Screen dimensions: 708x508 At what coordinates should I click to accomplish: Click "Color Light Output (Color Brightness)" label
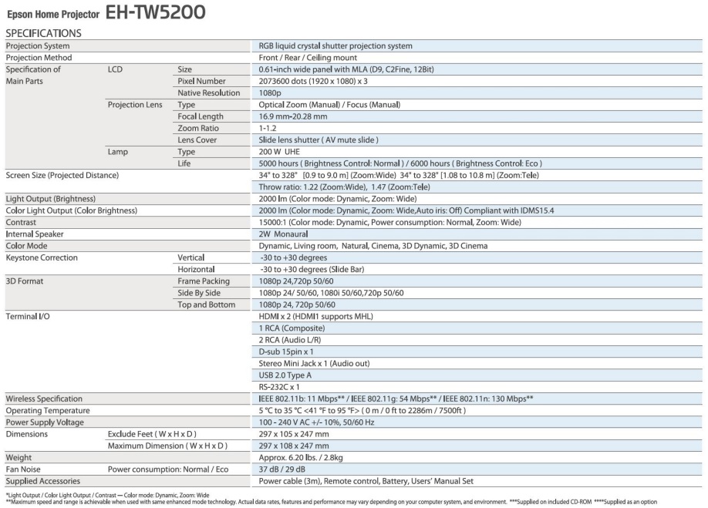point(72,210)
